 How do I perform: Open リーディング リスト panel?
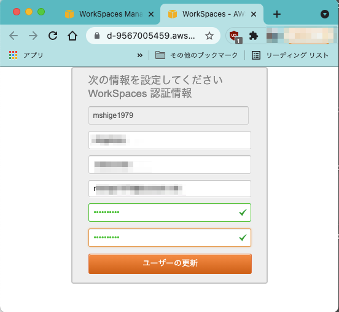coord(290,55)
